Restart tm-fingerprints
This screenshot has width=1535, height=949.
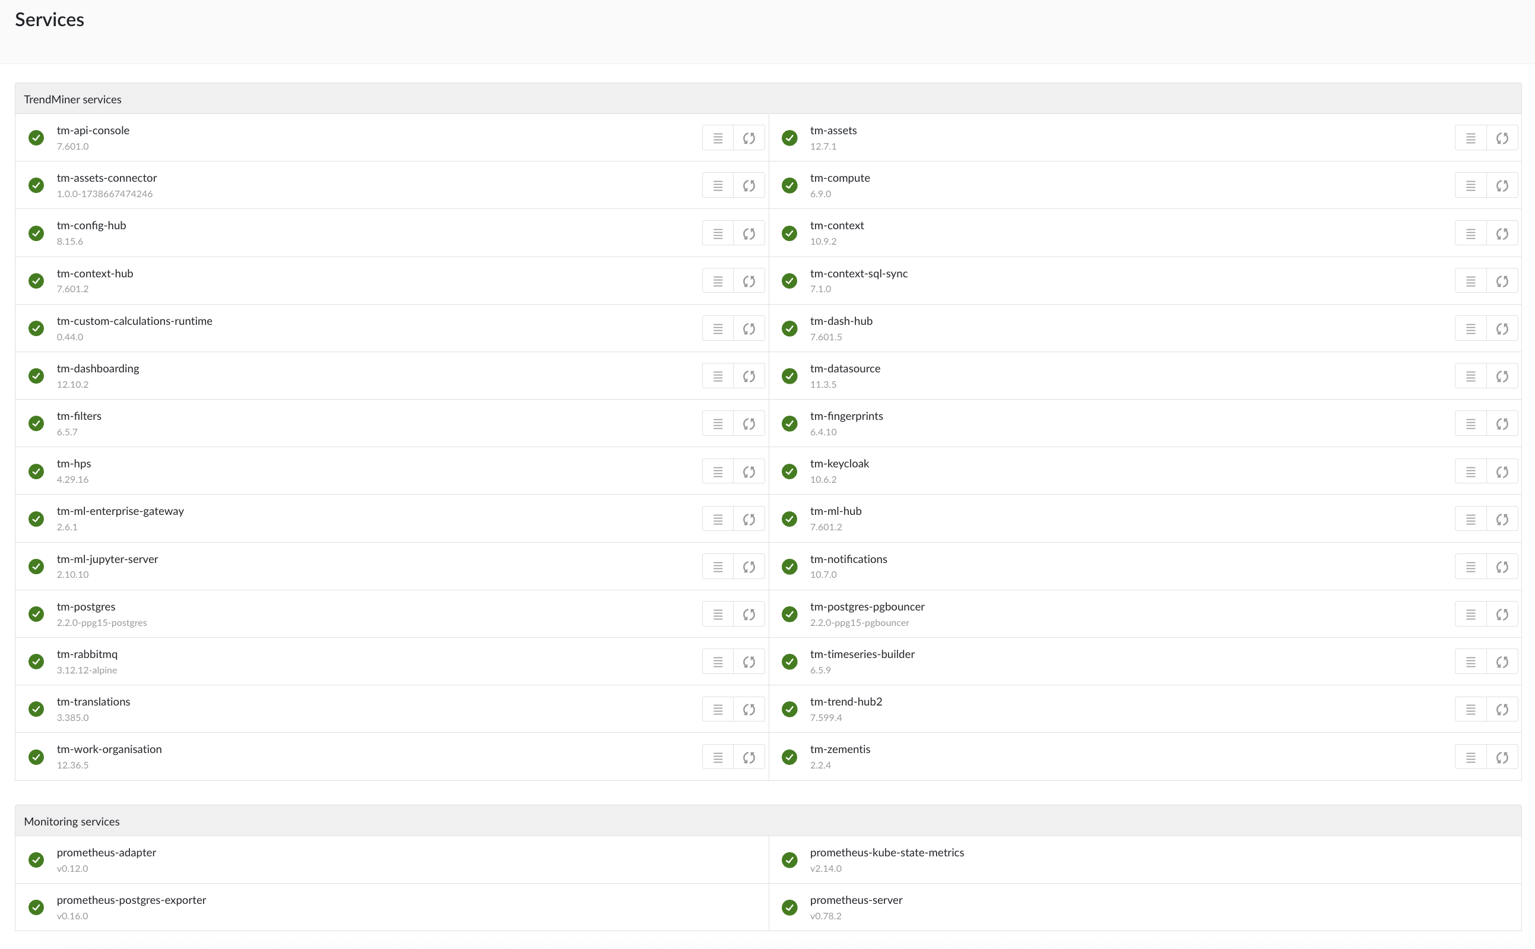pyautogui.click(x=1502, y=423)
